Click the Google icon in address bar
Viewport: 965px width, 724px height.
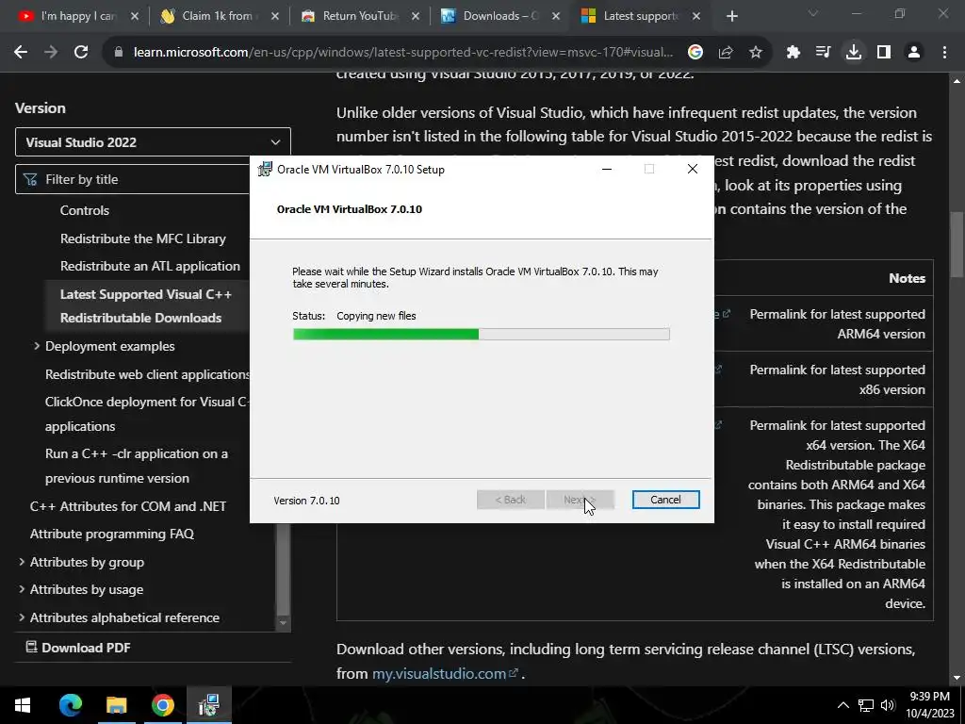695,53
